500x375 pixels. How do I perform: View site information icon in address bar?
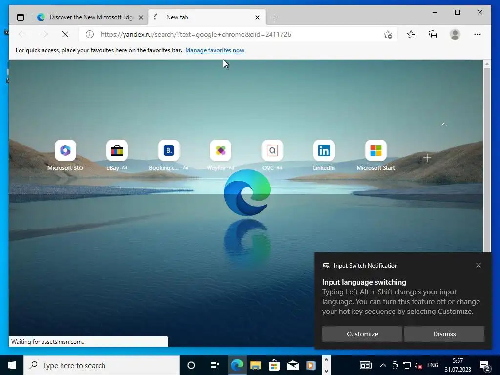[x=90, y=34]
